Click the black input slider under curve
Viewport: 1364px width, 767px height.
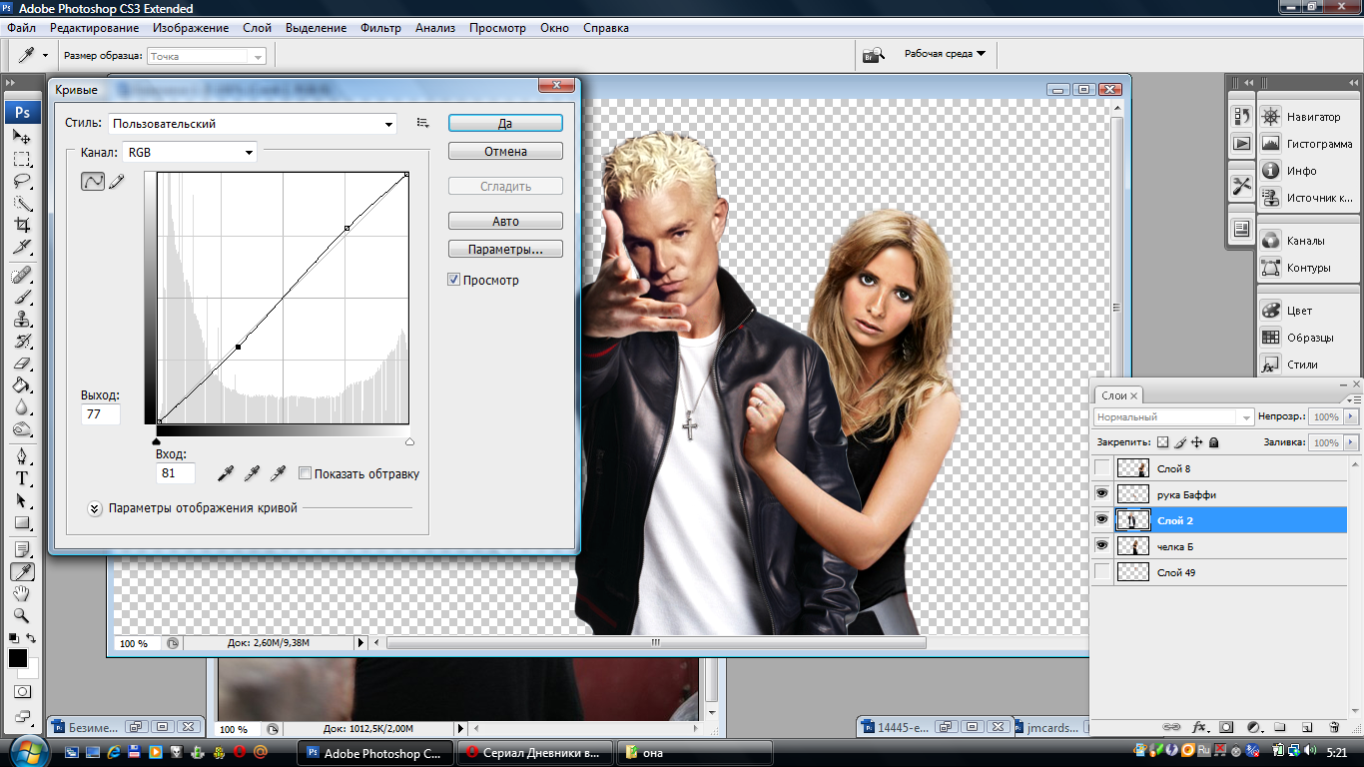tap(157, 440)
